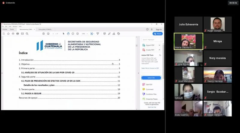Click the bookmark star icon
This screenshot has height=133, width=240.
click(x=8, y=34)
